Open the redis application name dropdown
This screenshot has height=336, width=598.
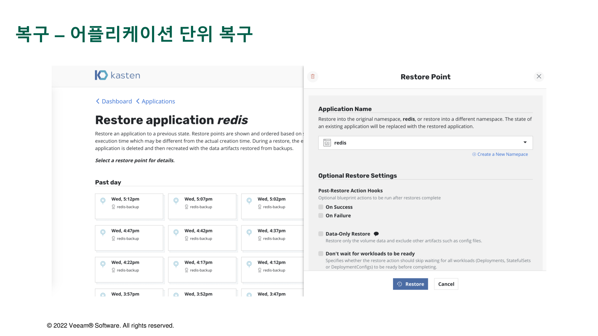click(x=425, y=143)
